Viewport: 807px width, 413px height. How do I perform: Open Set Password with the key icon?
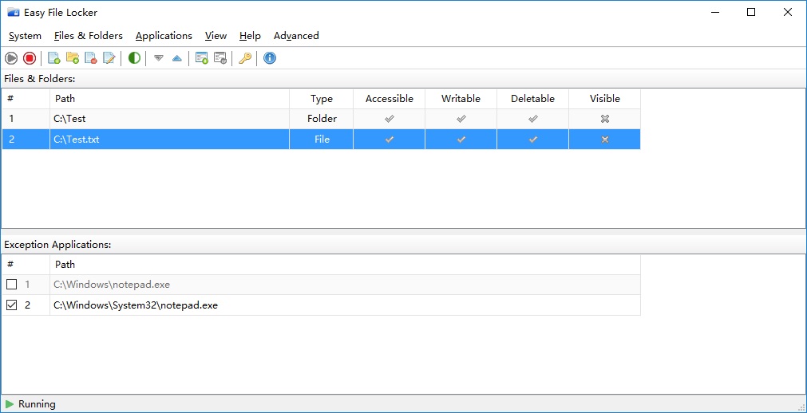click(245, 58)
